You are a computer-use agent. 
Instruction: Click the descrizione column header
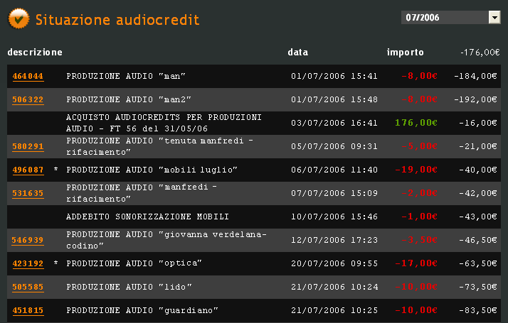[35, 52]
